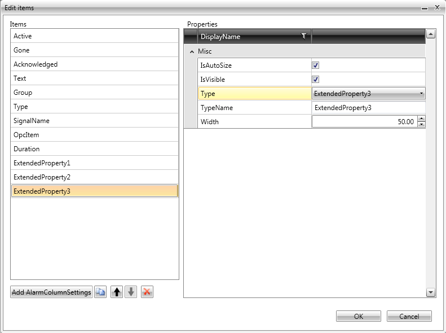
Task: Move selected item down with arrow
Action: coord(131,292)
